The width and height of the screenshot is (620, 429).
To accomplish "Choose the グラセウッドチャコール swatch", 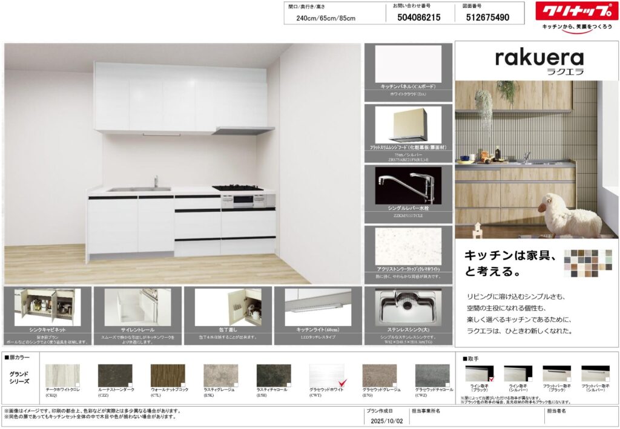I will click(x=432, y=375).
